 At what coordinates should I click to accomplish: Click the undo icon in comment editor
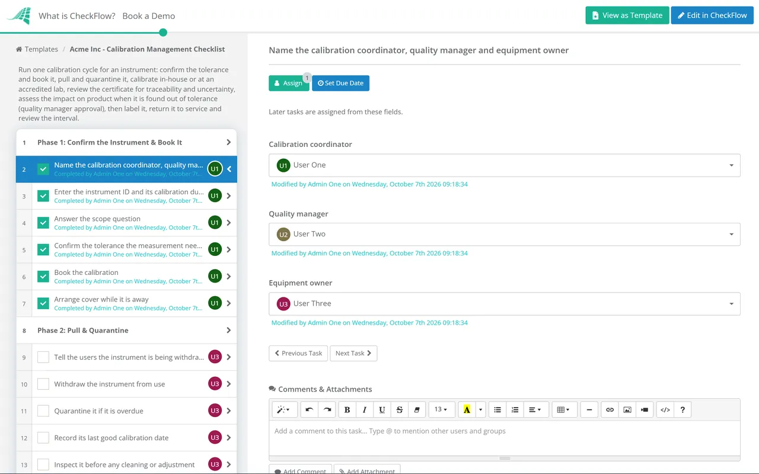coord(310,409)
